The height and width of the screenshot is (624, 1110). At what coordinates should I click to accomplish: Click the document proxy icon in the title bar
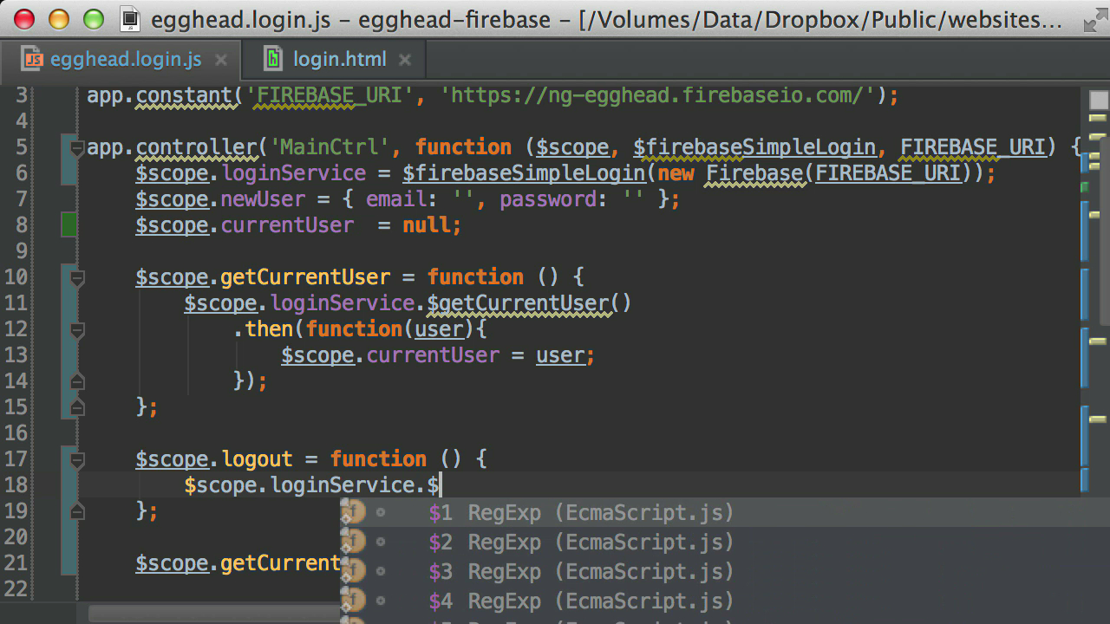pos(130,18)
